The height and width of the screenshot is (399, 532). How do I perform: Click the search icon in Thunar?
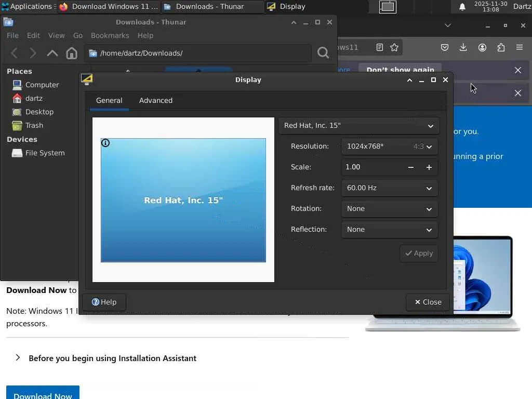coord(323,52)
